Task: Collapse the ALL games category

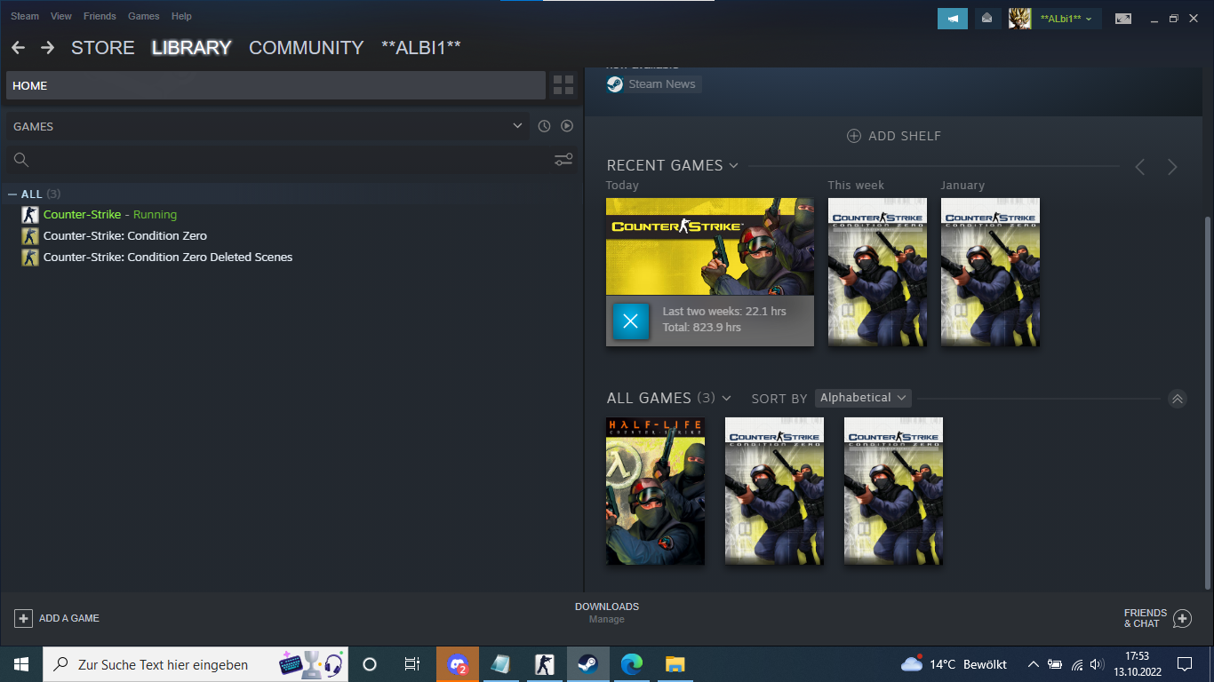Action: click(x=12, y=194)
